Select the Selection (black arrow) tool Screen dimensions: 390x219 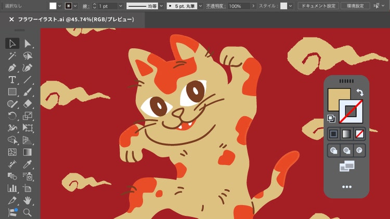coord(12,44)
